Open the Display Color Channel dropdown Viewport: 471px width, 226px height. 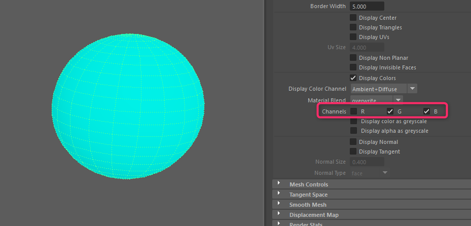click(383, 89)
